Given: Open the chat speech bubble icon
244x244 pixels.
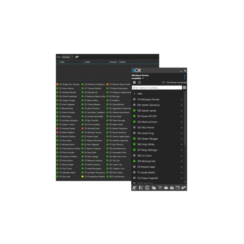Looking at the screenshot, I should (160, 187).
